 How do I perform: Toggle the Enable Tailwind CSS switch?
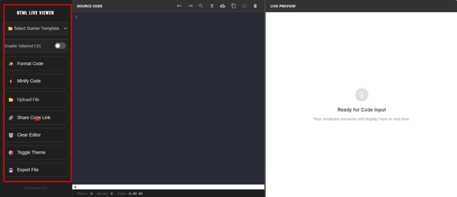[60, 46]
